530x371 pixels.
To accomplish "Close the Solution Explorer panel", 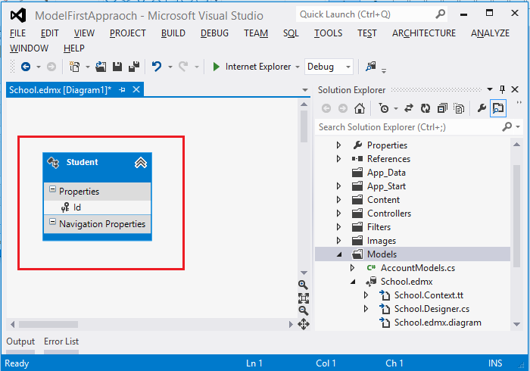I will [515, 89].
